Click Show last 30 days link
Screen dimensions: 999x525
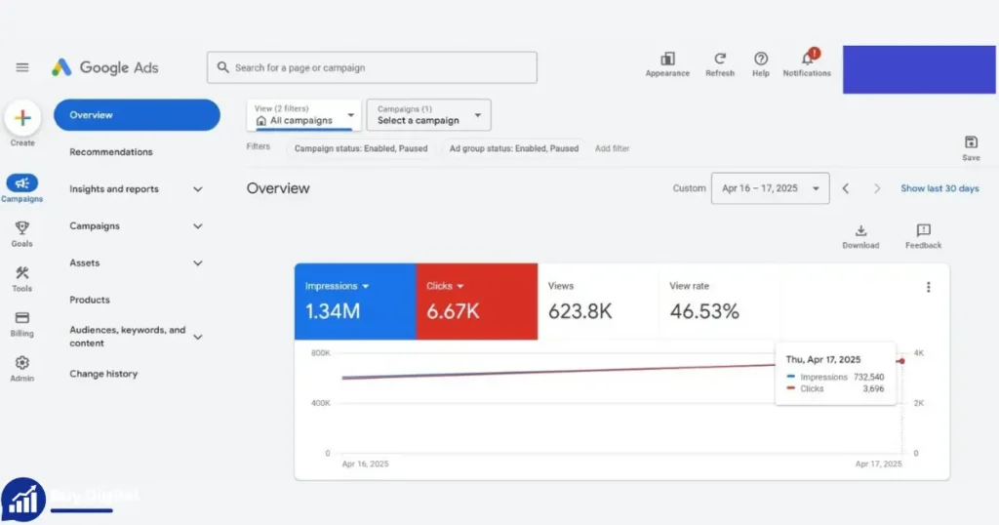pyautogui.click(x=939, y=188)
